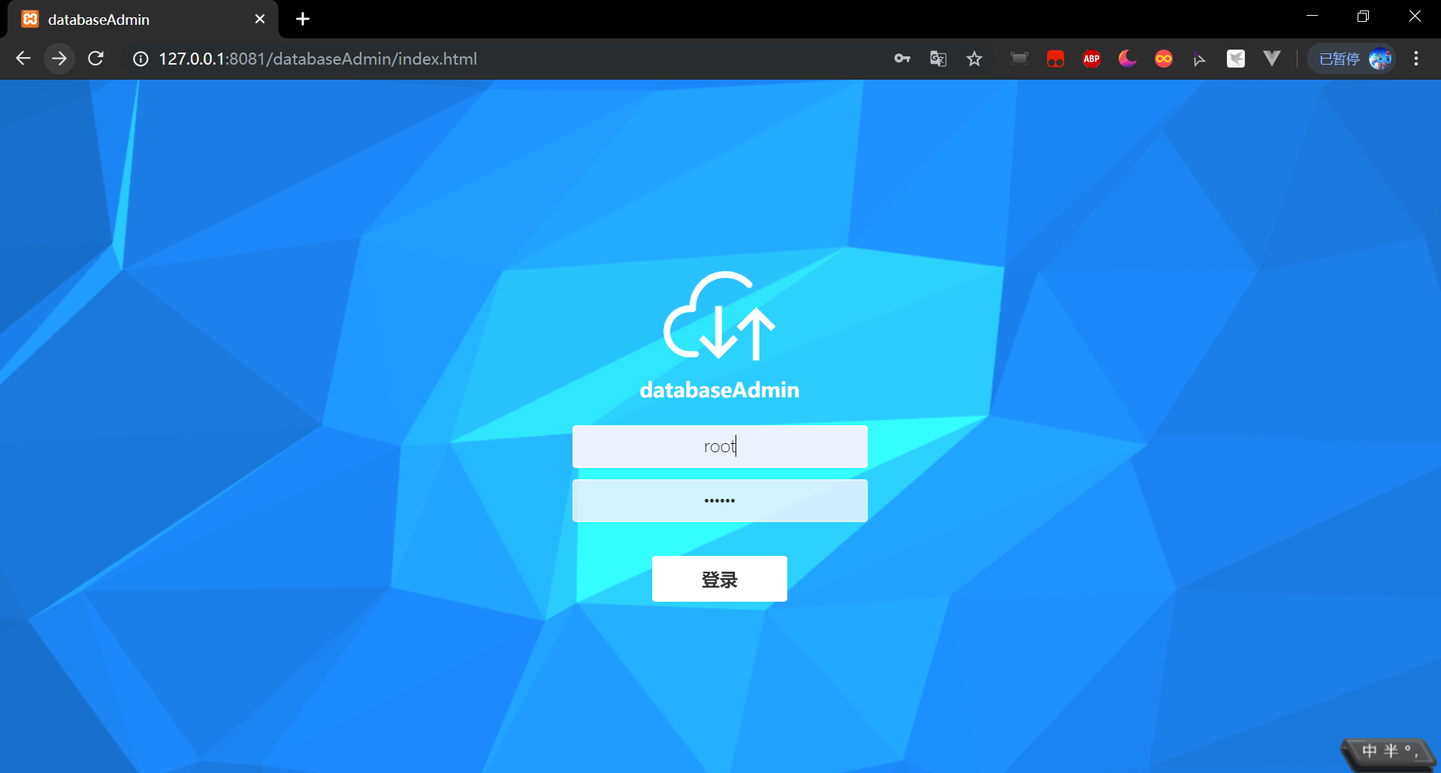The width and height of the screenshot is (1441, 773).
Task: Open a new browser tab
Action: pos(303,19)
